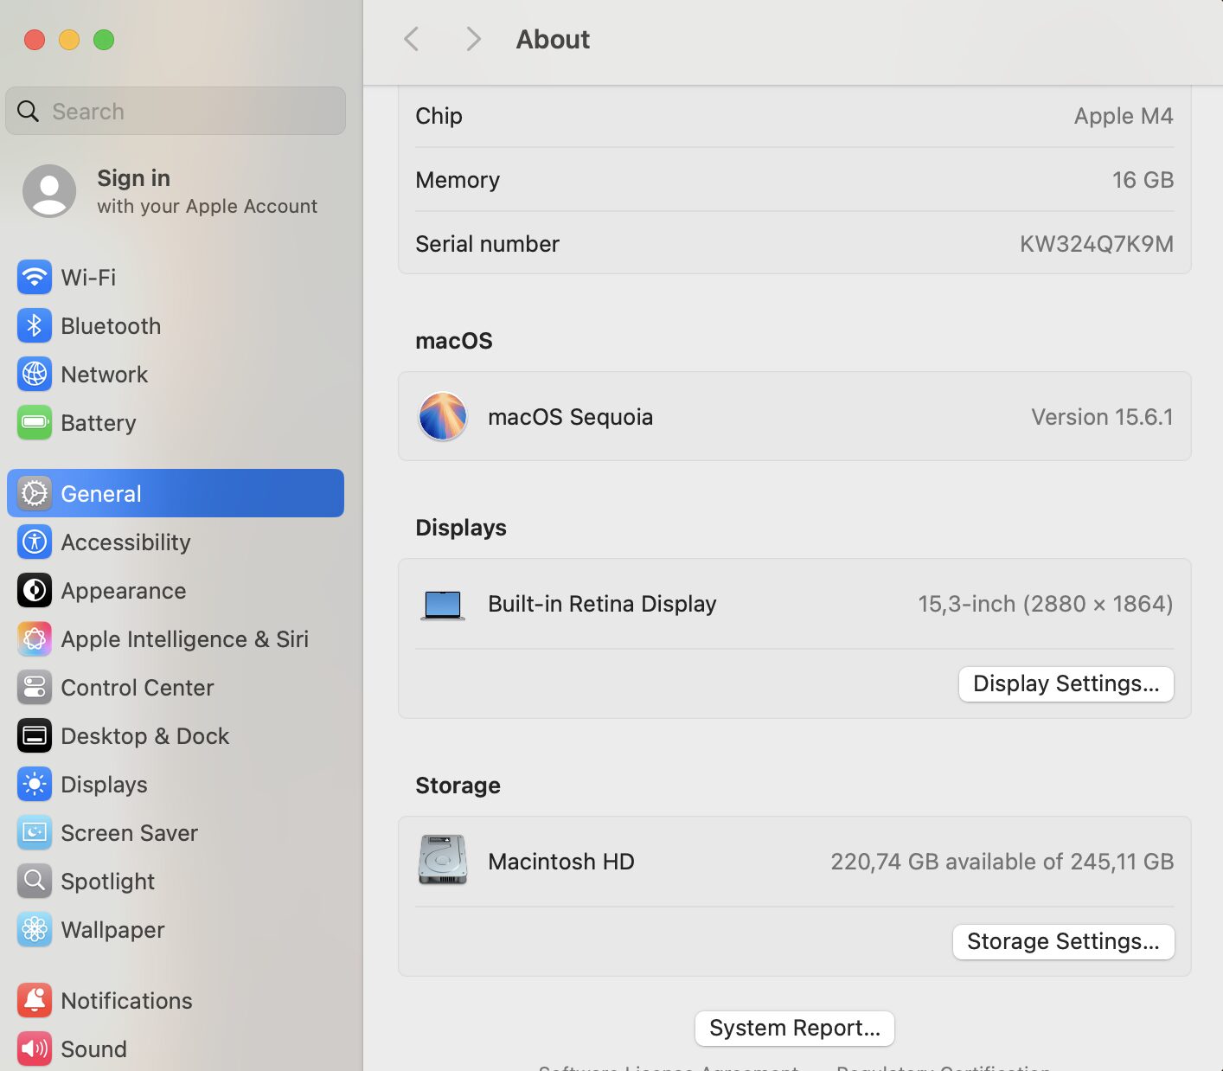Click the Accessibility icon in sidebar

(35, 542)
